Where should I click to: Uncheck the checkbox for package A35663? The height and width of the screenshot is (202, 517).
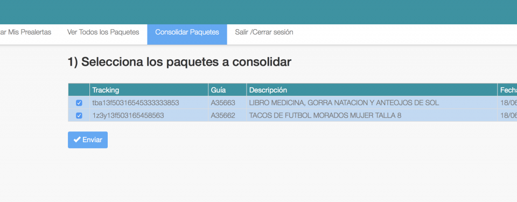point(79,103)
